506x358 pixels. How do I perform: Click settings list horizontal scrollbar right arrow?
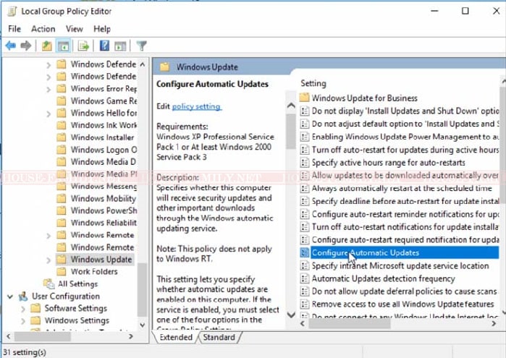coord(494,323)
